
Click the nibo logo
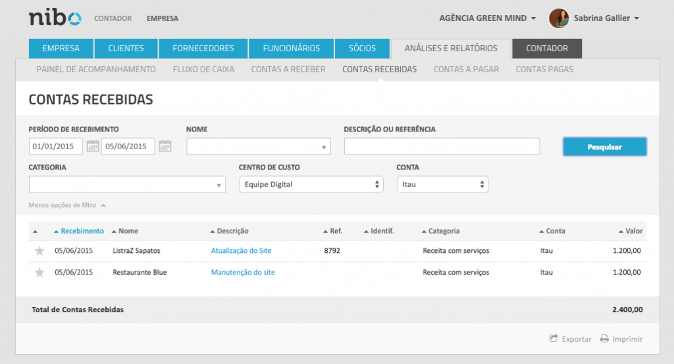coord(55,18)
